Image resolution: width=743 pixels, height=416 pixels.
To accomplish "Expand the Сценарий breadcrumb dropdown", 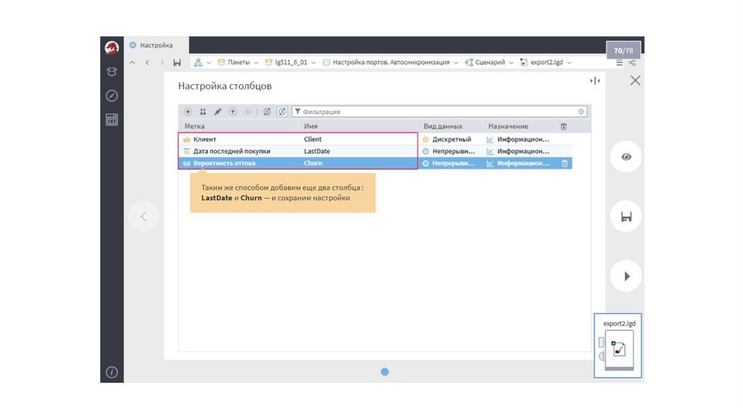I will 512,63.
